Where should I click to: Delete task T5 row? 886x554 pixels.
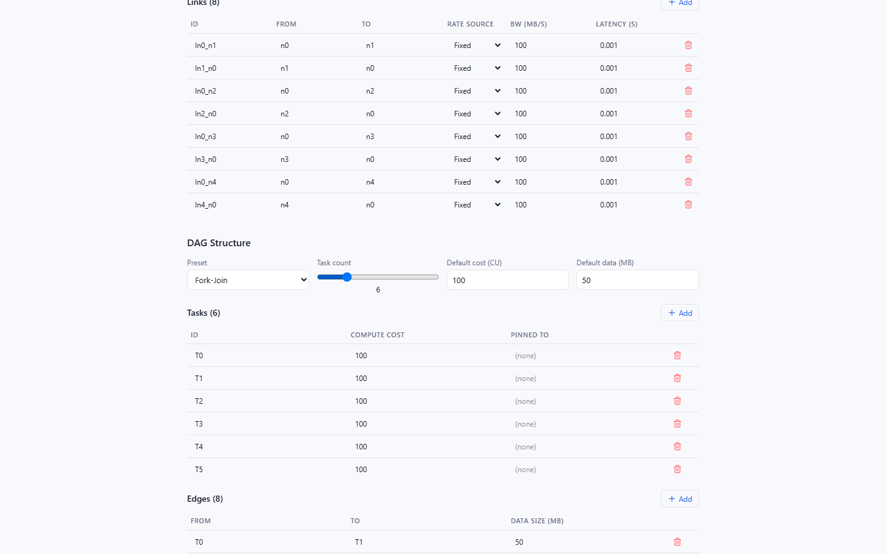point(677,469)
